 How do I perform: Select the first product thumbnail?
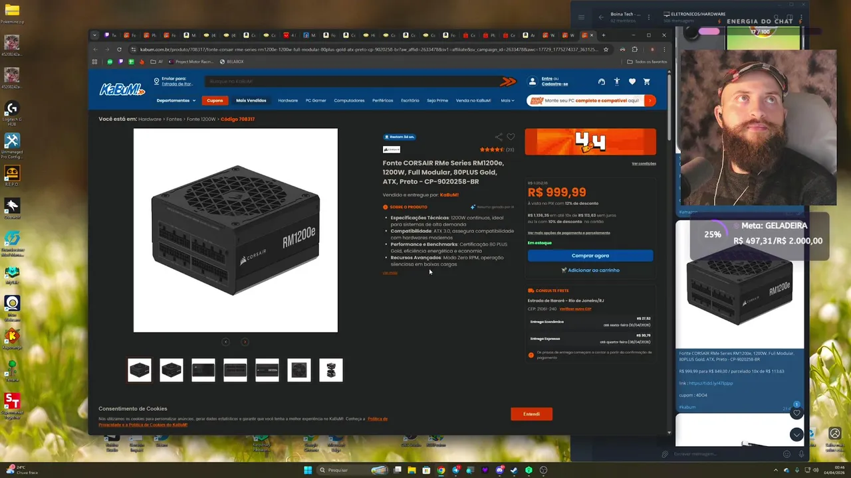pos(140,370)
